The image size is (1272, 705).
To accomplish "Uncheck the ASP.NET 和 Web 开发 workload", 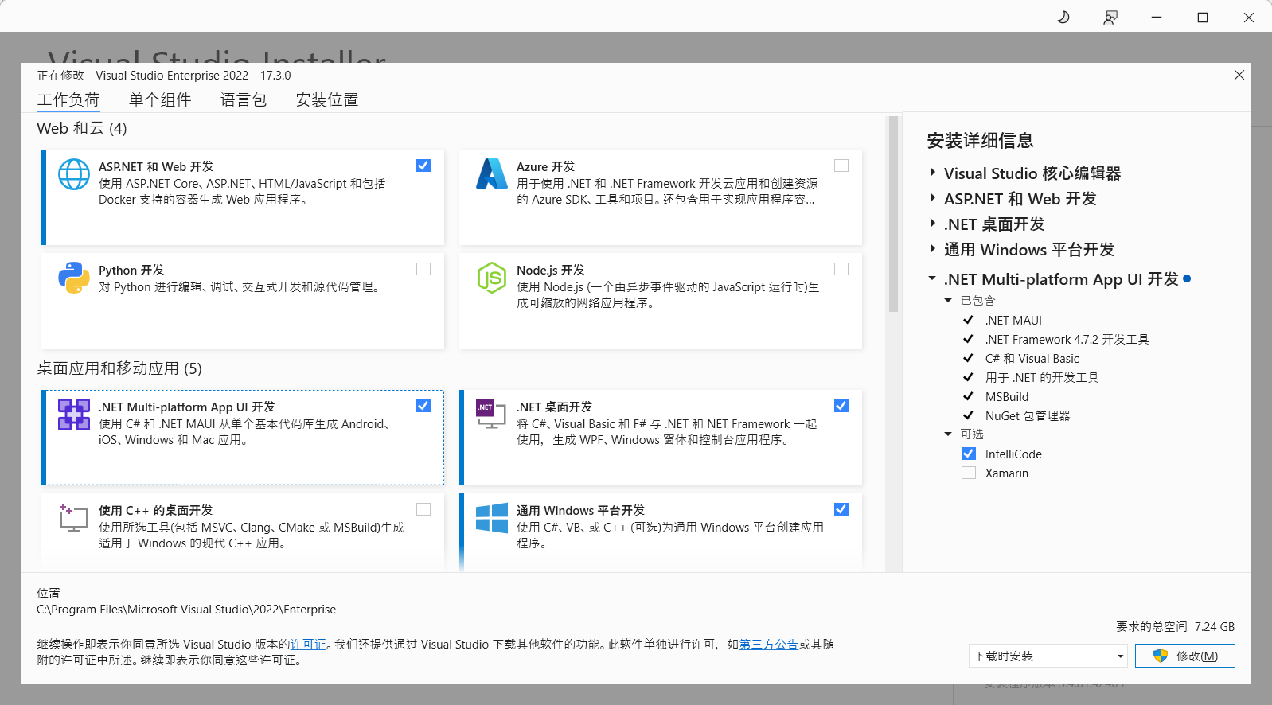I will click(423, 166).
